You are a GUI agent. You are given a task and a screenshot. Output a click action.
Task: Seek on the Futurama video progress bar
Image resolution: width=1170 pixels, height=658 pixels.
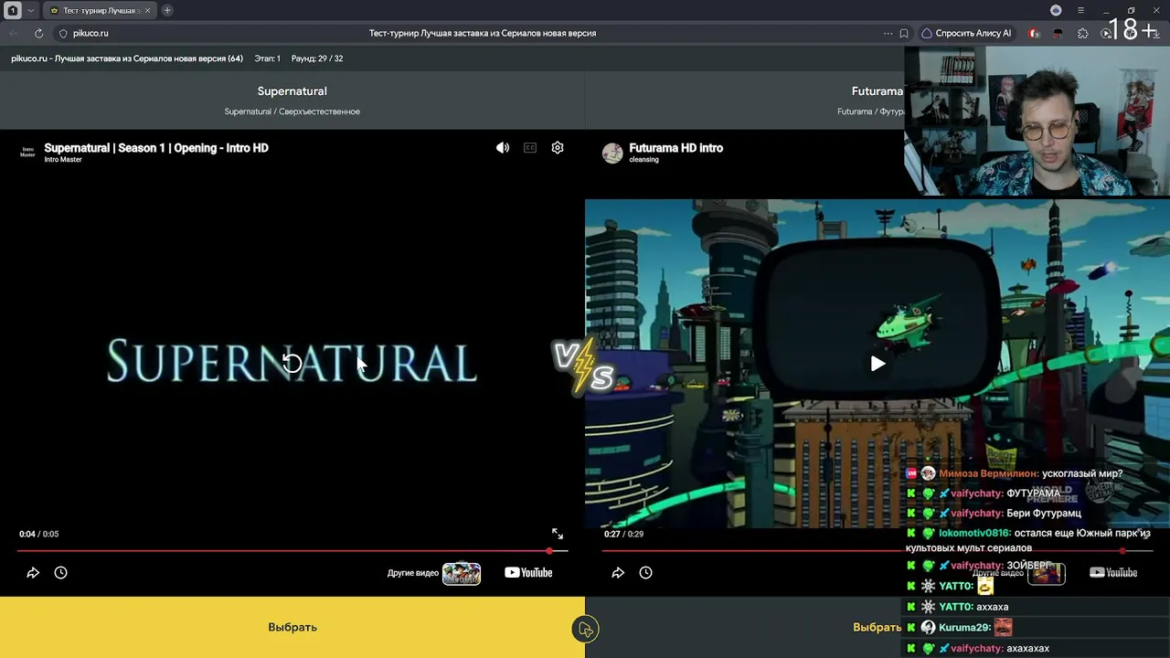click(x=877, y=551)
